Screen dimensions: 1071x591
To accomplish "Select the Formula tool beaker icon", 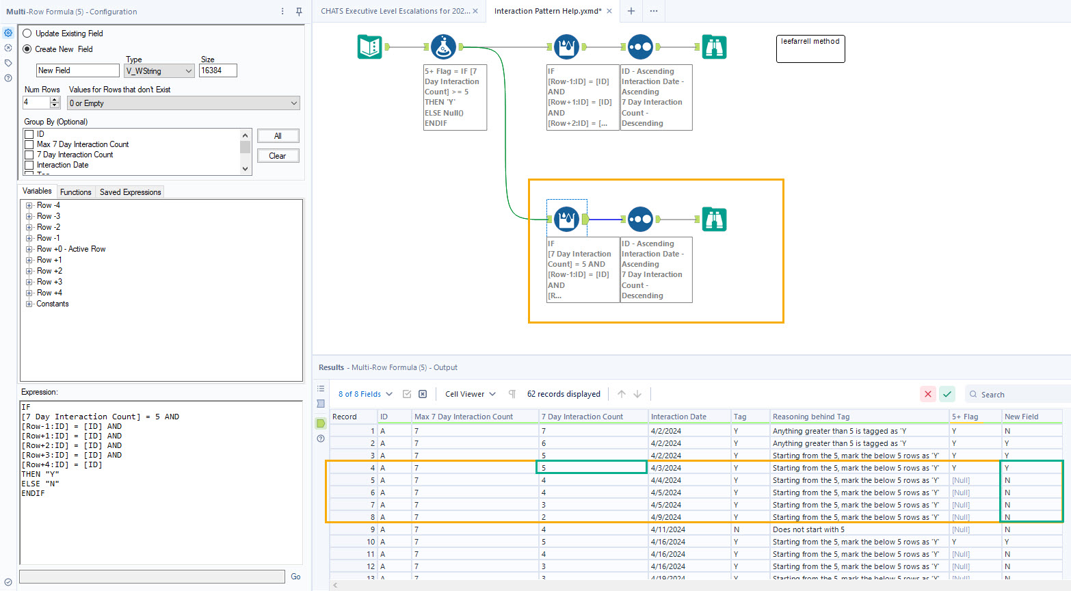I will [443, 47].
